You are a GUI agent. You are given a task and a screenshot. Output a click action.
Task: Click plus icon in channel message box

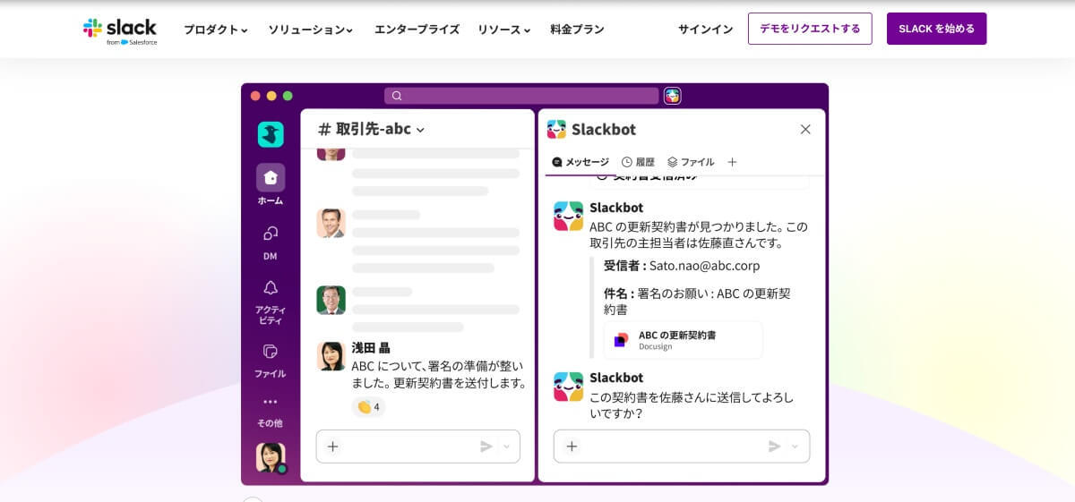click(x=332, y=447)
